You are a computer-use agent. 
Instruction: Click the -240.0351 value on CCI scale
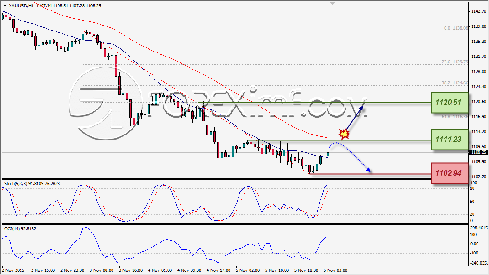pyautogui.click(x=478, y=263)
